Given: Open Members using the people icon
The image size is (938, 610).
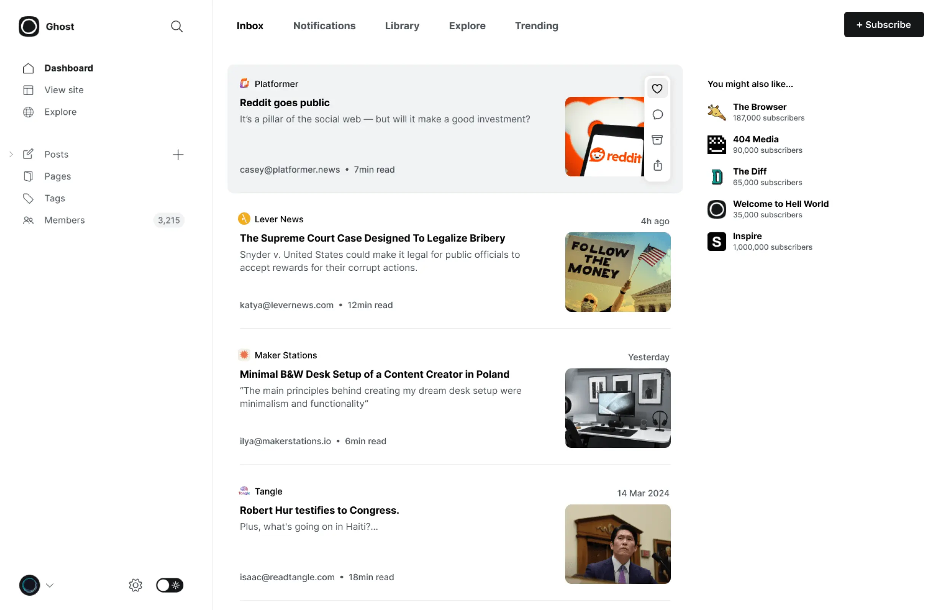Looking at the screenshot, I should 29,220.
